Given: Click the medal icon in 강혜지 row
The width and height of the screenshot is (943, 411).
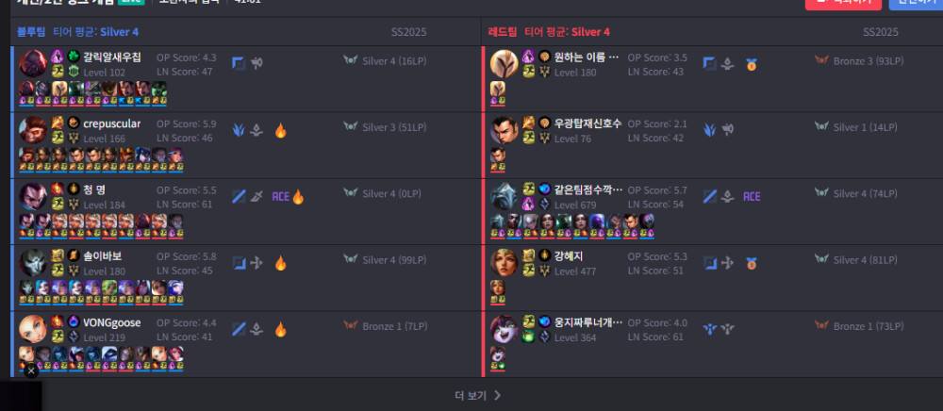Looking at the screenshot, I should tap(752, 263).
